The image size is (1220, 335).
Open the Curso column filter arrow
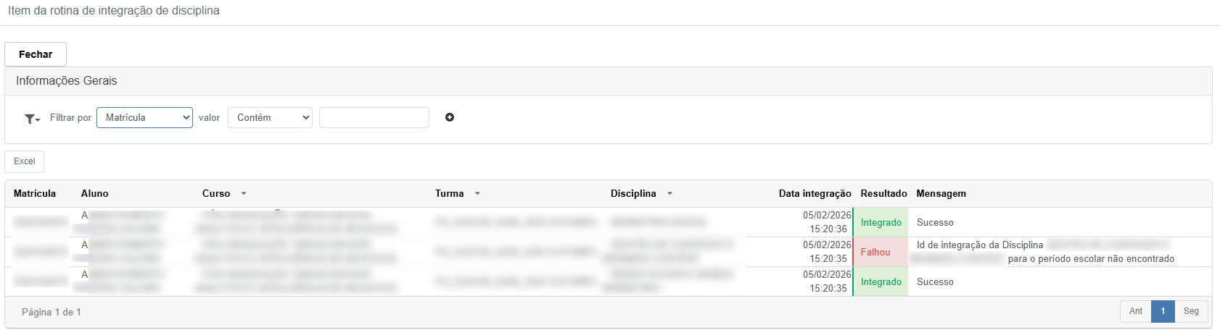tap(244, 194)
